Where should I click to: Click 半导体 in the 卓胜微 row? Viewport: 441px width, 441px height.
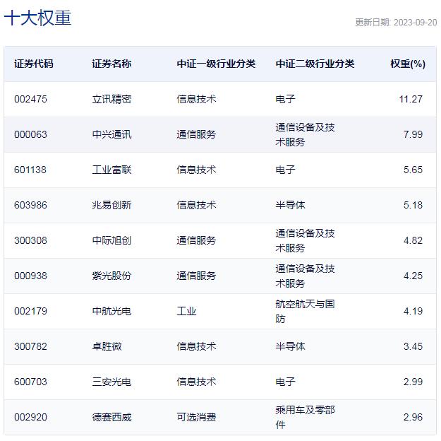click(290, 346)
